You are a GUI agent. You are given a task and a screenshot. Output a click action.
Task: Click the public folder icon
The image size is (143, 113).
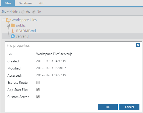(13, 25)
